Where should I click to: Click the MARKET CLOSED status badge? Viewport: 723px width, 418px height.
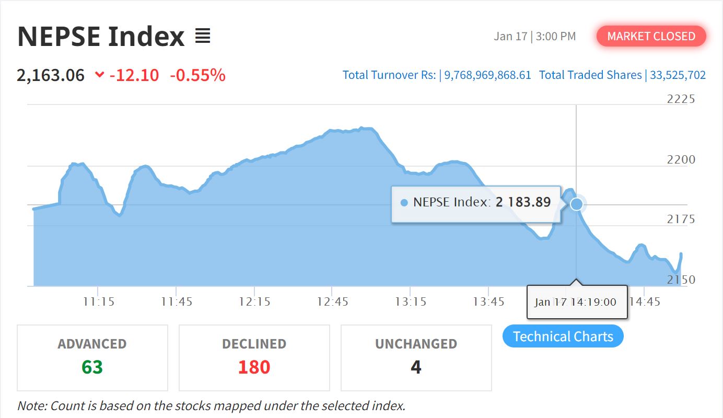click(x=651, y=36)
